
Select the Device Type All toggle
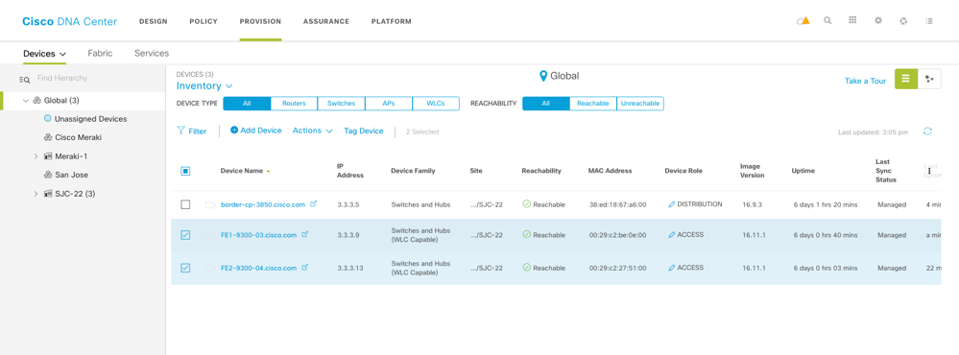pyautogui.click(x=247, y=104)
